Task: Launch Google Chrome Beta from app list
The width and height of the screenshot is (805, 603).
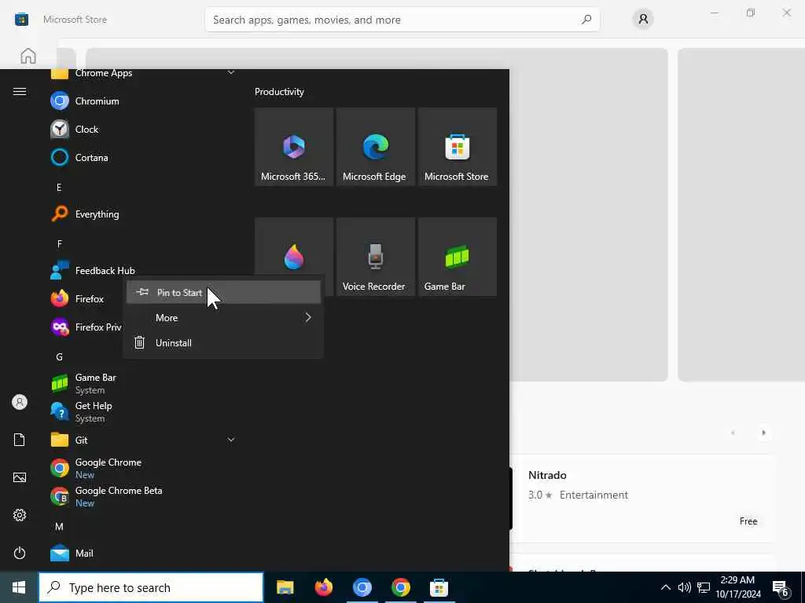Action: 143,496
